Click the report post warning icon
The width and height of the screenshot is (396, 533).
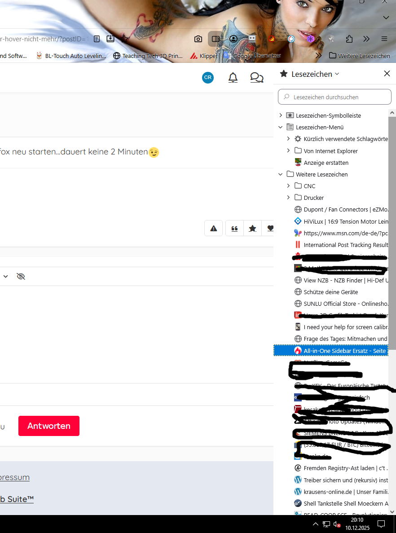(x=213, y=229)
